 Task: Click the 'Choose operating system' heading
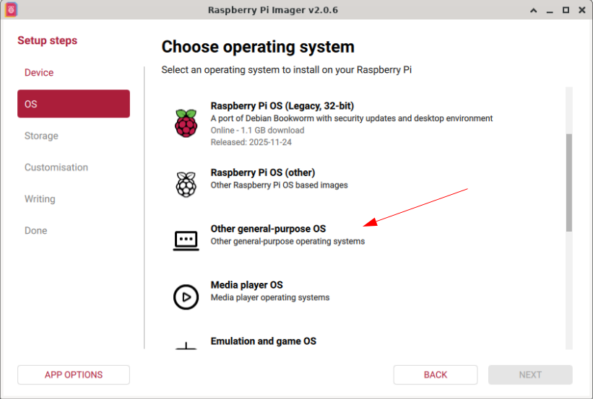pos(258,47)
